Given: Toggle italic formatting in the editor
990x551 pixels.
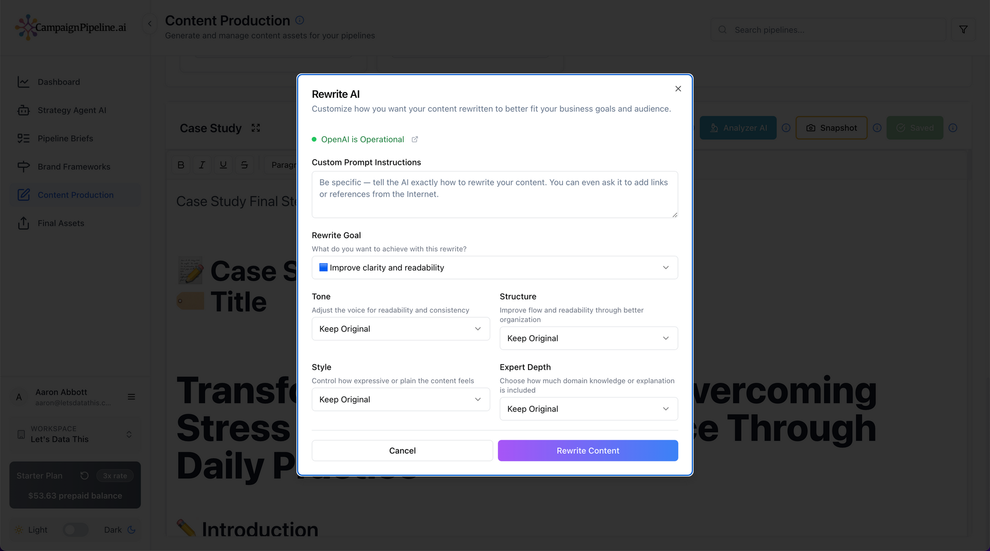Looking at the screenshot, I should [202, 165].
